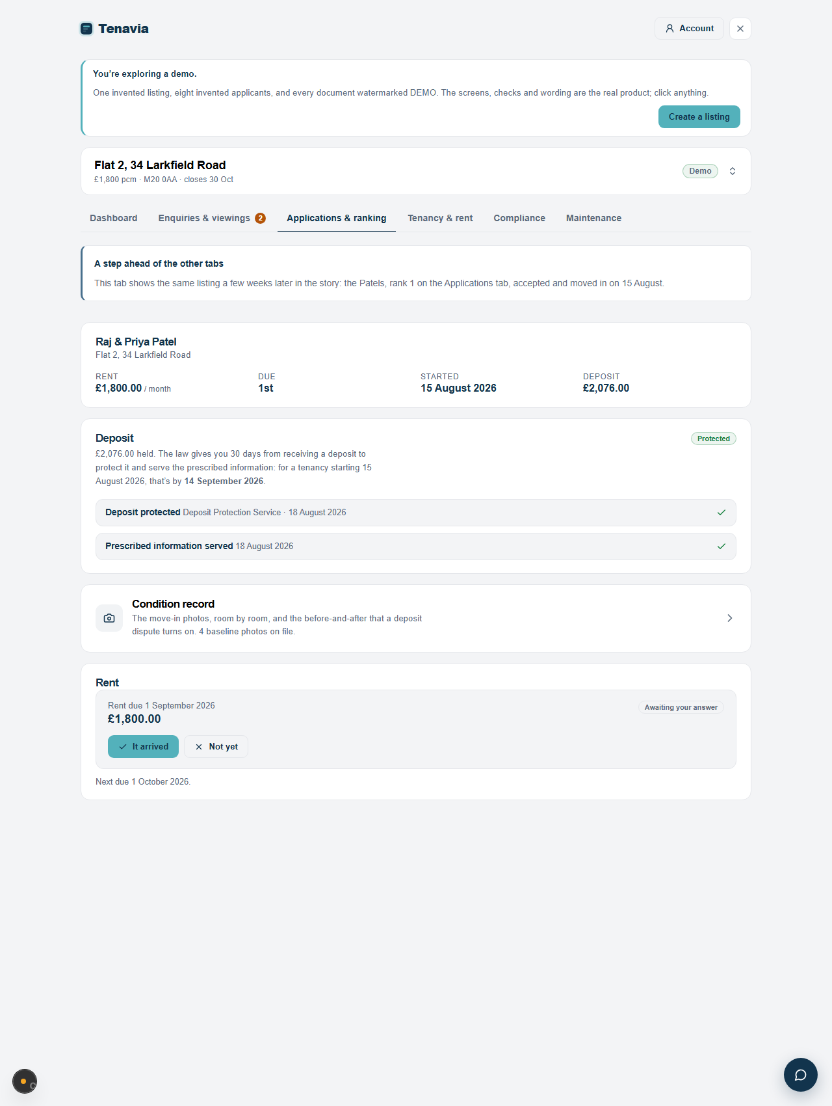Click the Deposit section heading
This screenshot has width=832, height=1106.
[114, 438]
